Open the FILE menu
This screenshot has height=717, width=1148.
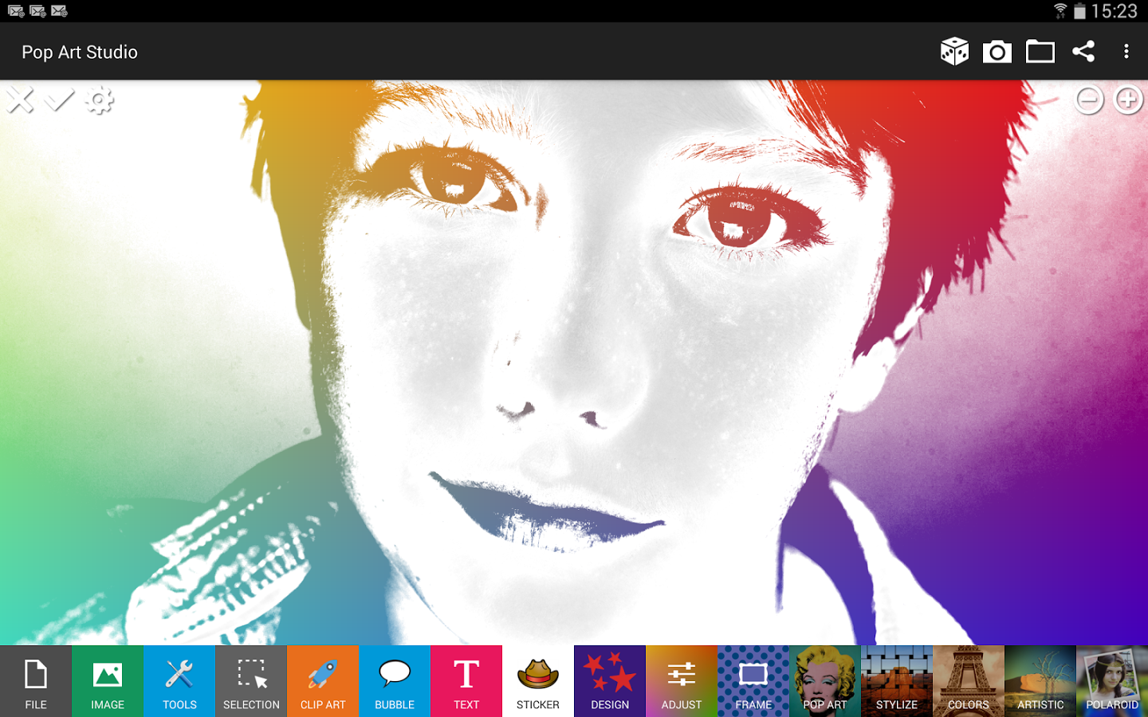(x=36, y=681)
